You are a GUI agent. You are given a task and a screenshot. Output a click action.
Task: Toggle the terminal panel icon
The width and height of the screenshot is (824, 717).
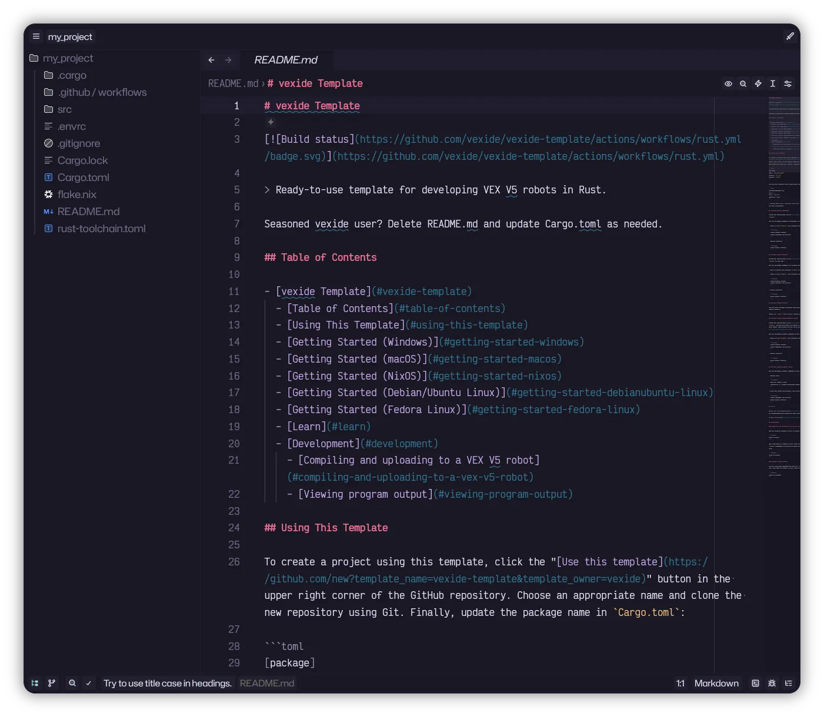click(755, 683)
